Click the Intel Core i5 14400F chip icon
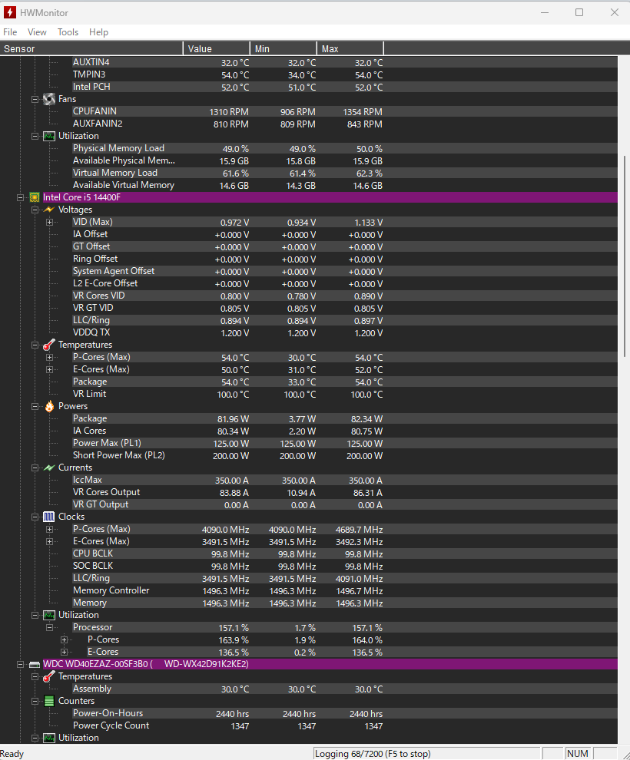 click(x=35, y=197)
